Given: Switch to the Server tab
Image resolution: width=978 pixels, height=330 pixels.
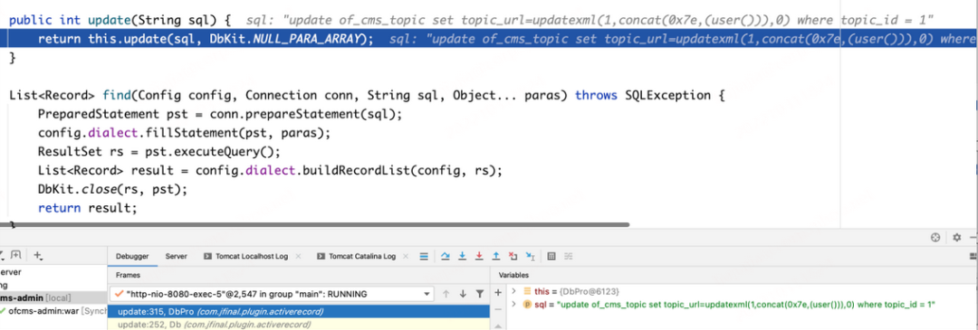Looking at the screenshot, I should [x=177, y=257].
